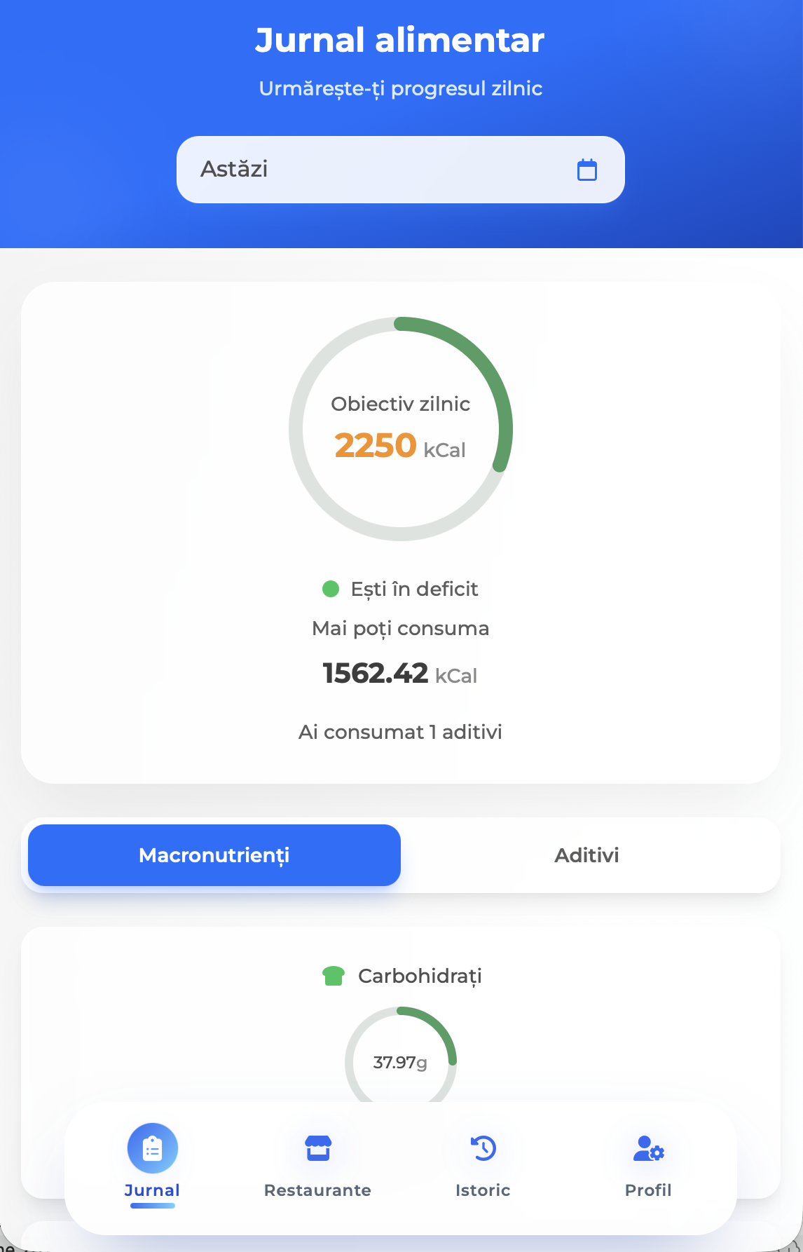Click the calendar icon in date field
The height and width of the screenshot is (1252, 803).
586,170
